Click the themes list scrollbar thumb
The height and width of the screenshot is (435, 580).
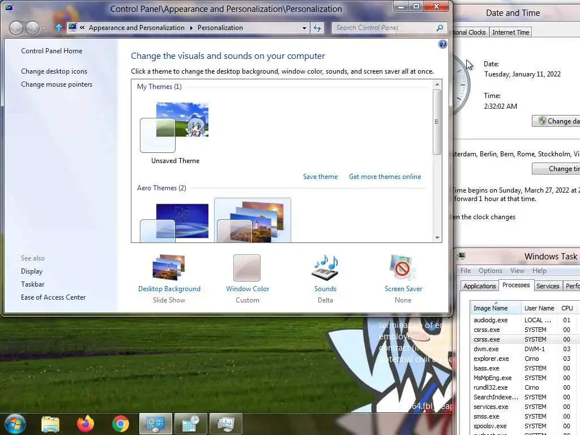pos(437,122)
